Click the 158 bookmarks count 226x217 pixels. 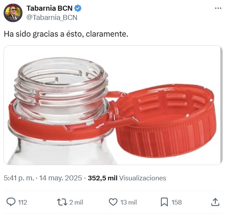click(177, 202)
